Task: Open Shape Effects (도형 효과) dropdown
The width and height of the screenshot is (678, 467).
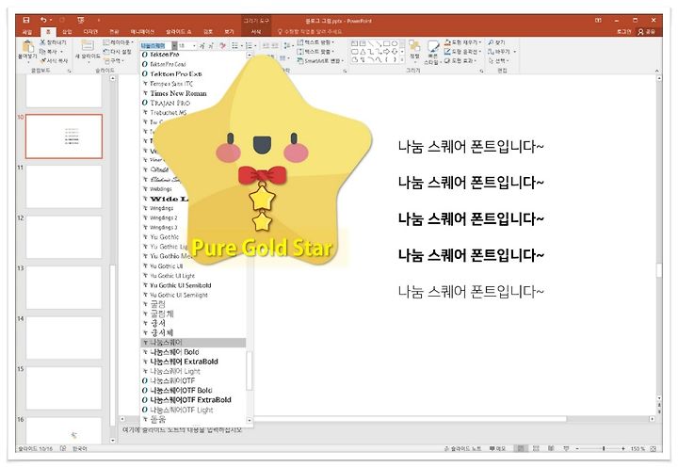Action: (460, 60)
